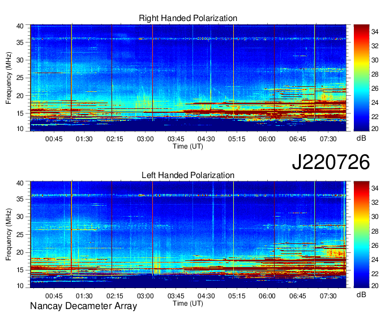Click the Left Handed Polarization title
The image size is (385, 313).
coord(188,175)
